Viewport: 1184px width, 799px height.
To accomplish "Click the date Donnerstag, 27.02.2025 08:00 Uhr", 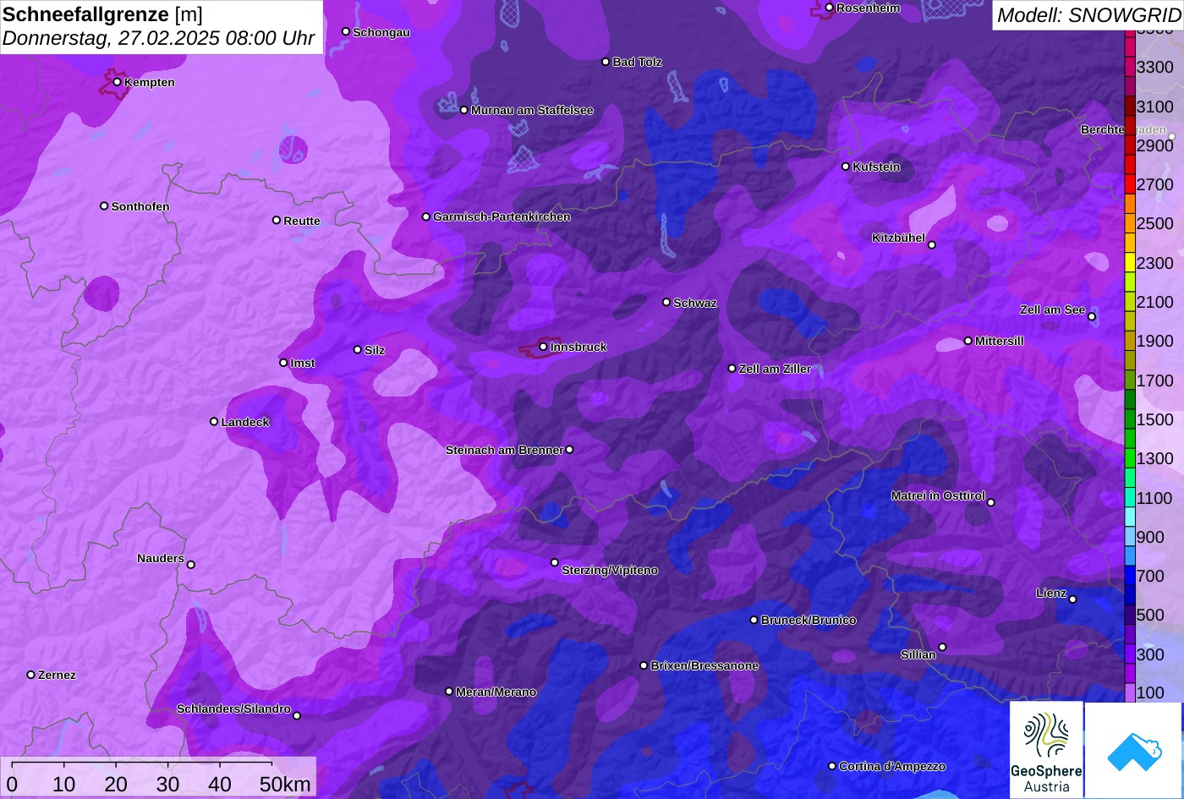I will [158, 38].
